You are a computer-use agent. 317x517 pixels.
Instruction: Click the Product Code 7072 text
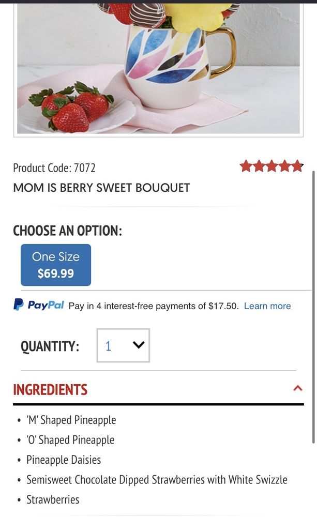click(54, 168)
